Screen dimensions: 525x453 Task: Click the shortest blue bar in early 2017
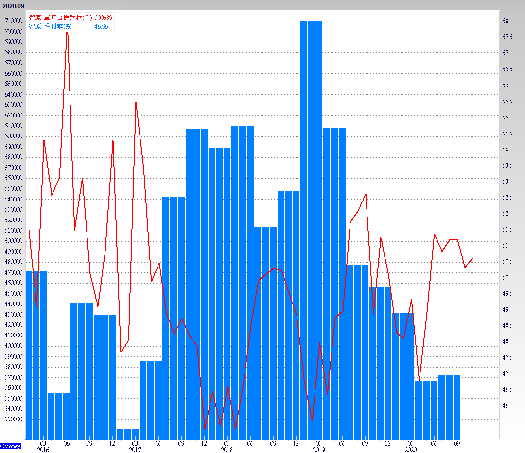point(128,434)
